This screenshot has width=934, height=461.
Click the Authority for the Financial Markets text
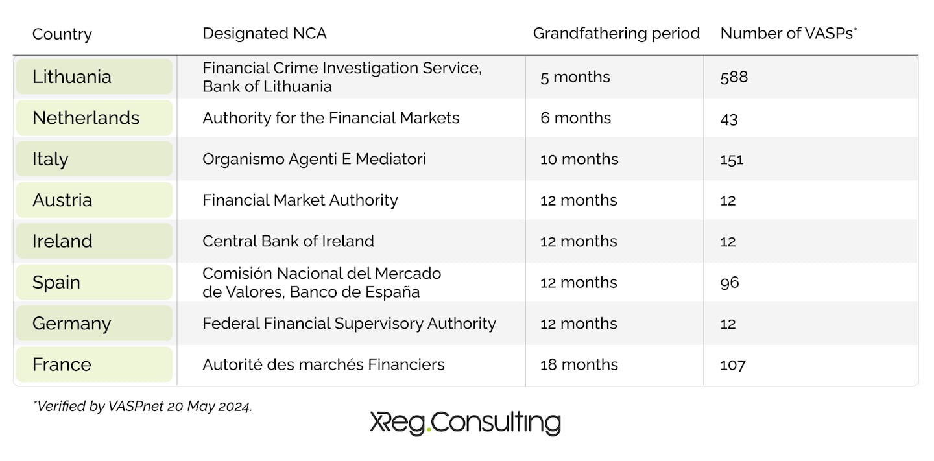(x=331, y=117)
